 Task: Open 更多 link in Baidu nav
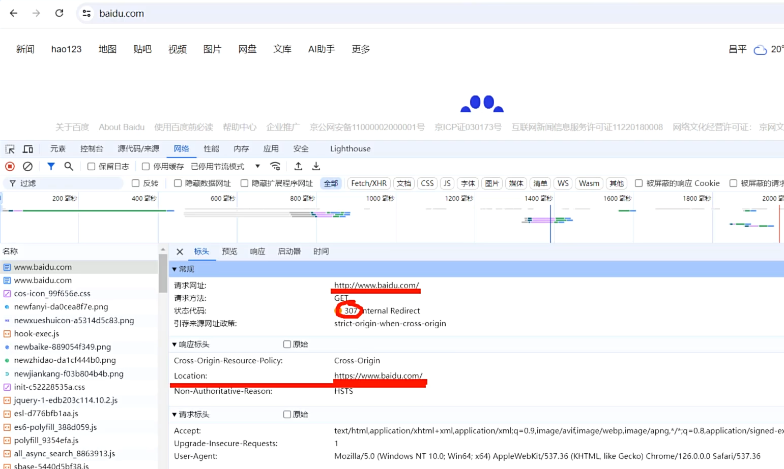coord(361,49)
